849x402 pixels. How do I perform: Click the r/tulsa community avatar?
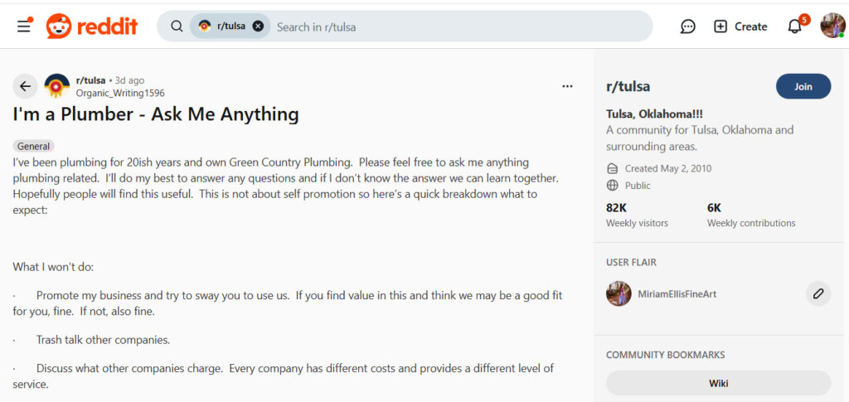(x=56, y=86)
